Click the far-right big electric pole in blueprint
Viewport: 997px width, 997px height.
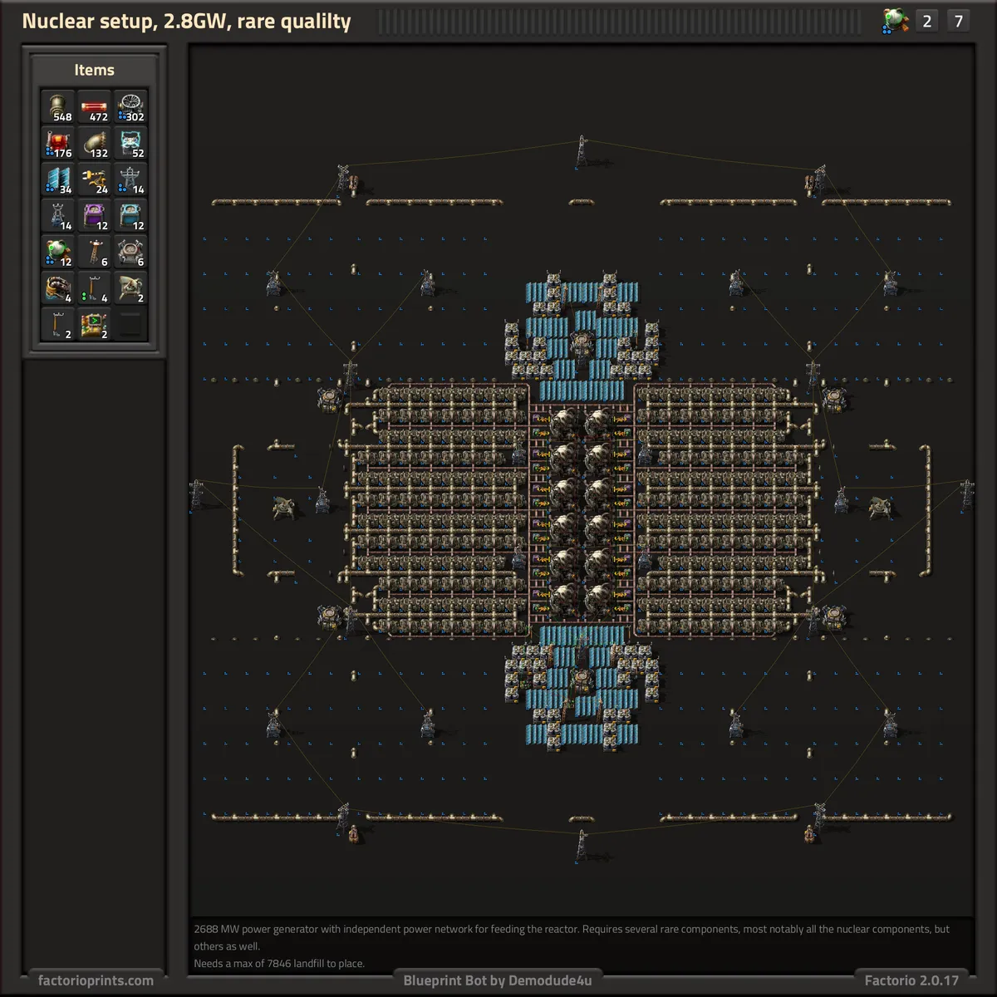(966, 495)
